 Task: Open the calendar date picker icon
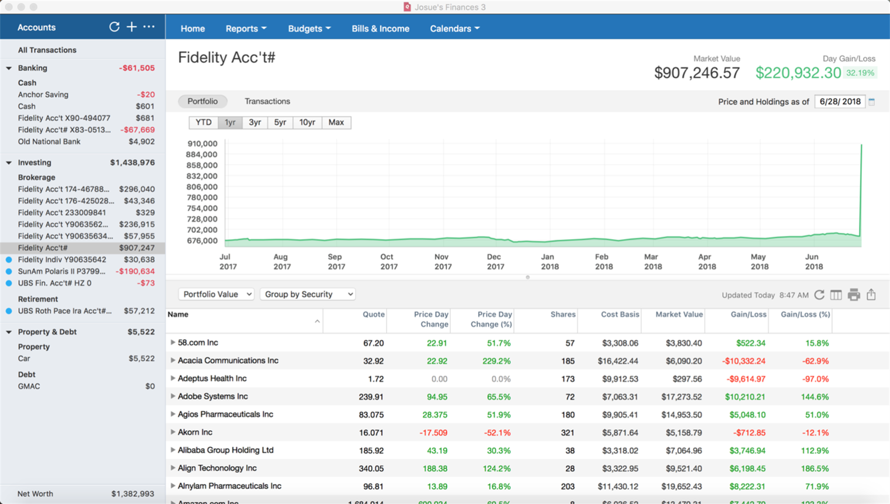(872, 102)
